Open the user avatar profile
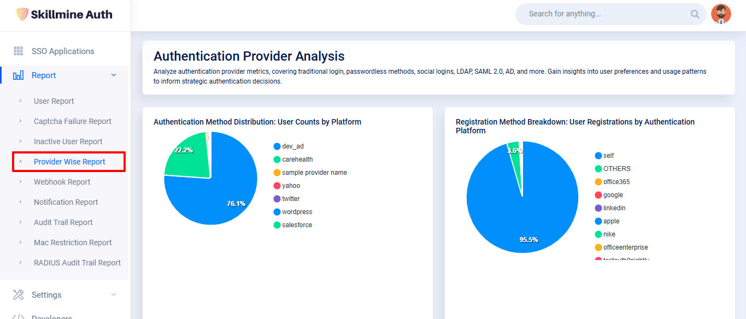The image size is (746, 319). coord(721,14)
